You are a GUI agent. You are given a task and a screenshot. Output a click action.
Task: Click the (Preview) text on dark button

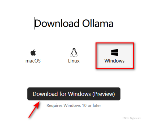click(x=104, y=94)
